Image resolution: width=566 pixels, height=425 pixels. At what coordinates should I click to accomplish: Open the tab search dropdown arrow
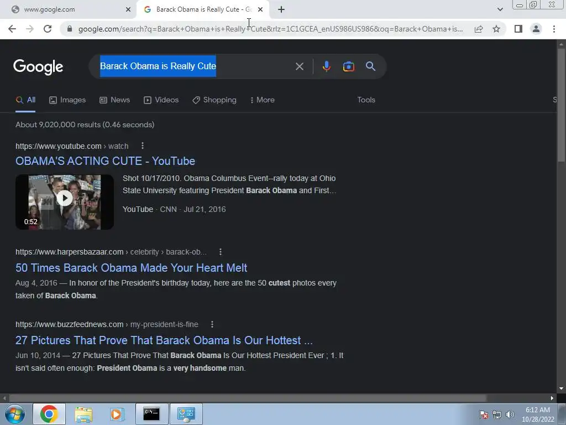tap(500, 10)
